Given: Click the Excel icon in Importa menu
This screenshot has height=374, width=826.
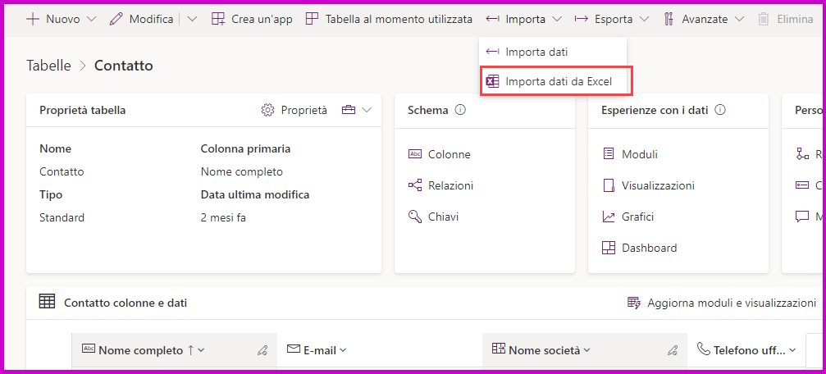Looking at the screenshot, I should [x=492, y=82].
